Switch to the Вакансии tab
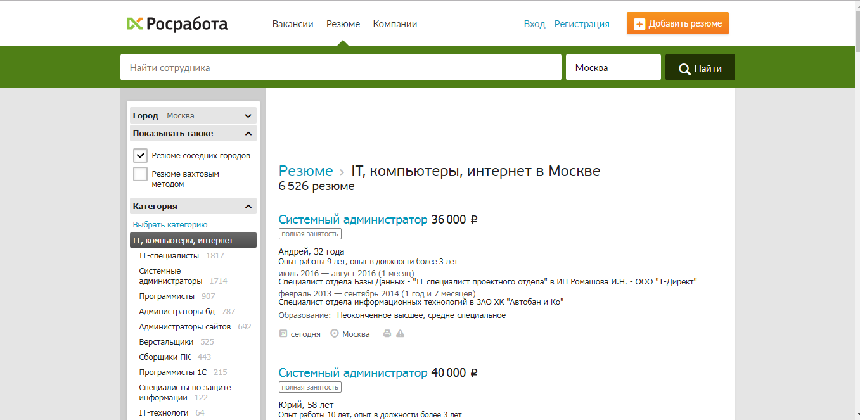The height and width of the screenshot is (420, 860). (x=292, y=23)
